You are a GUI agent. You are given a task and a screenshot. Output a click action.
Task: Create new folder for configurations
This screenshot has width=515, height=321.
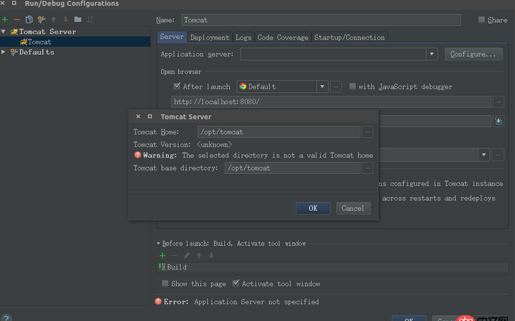[78, 19]
